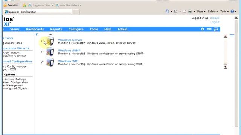Open the Configure menu
This screenshot has height=135, width=241.
(76, 29)
